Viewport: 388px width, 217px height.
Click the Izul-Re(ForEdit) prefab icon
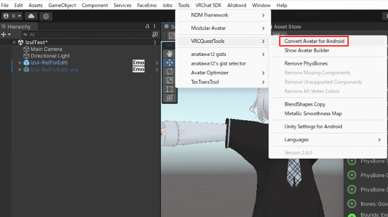click(26, 63)
